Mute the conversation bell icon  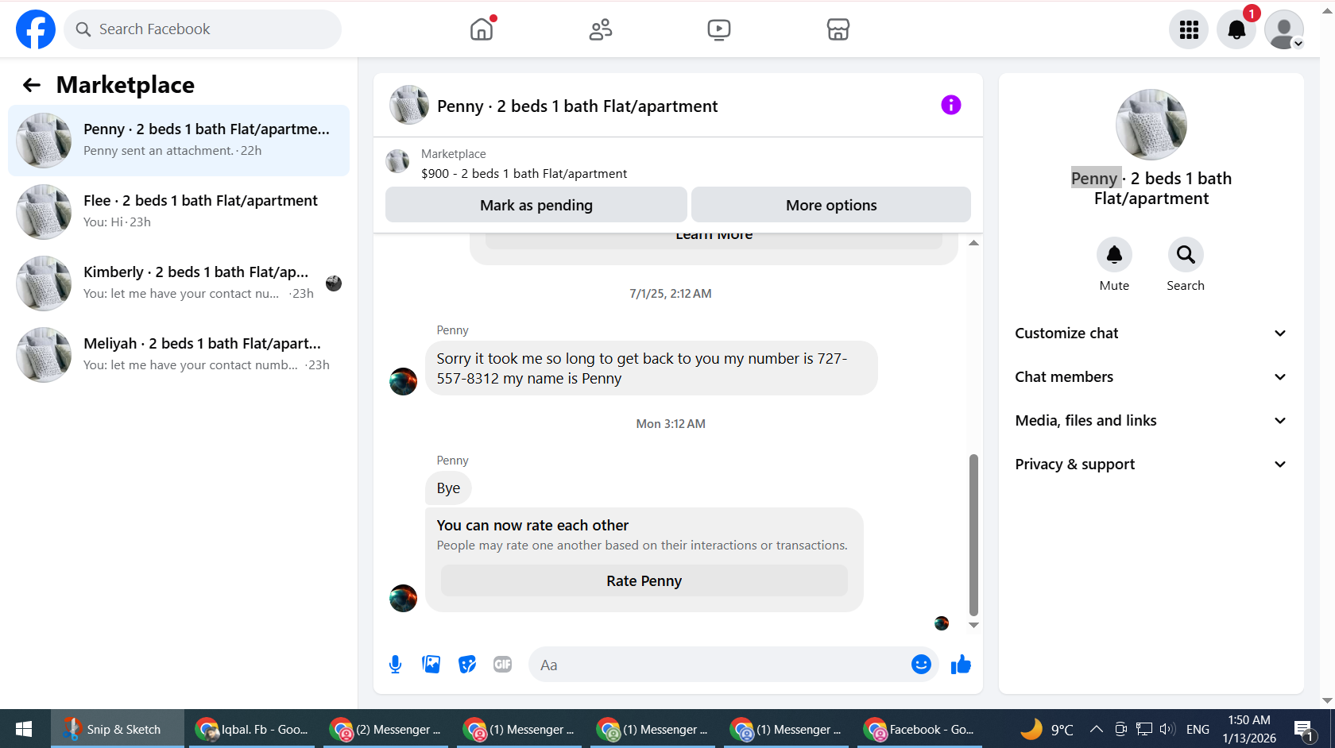point(1114,255)
